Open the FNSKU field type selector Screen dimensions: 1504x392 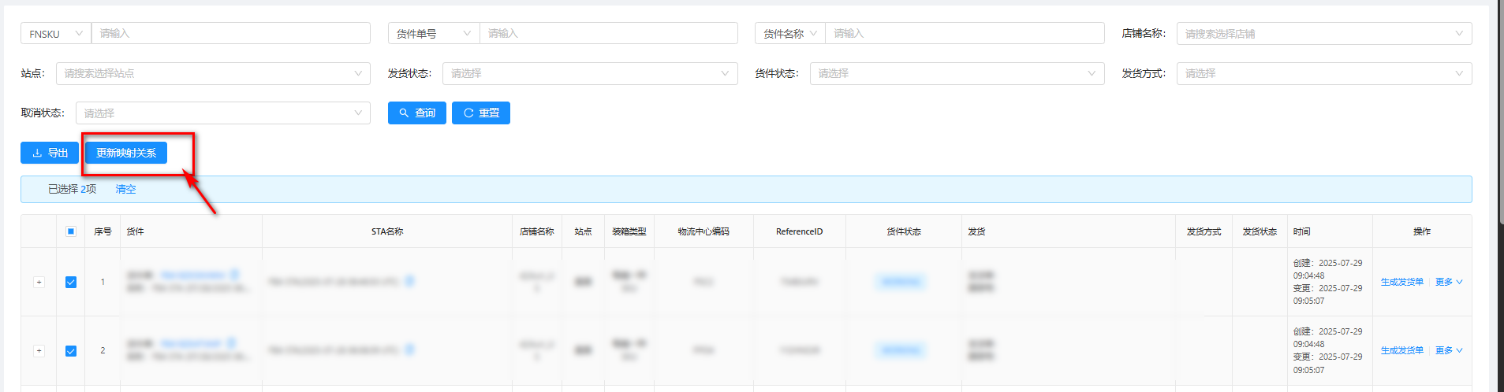(x=55, y=33)
